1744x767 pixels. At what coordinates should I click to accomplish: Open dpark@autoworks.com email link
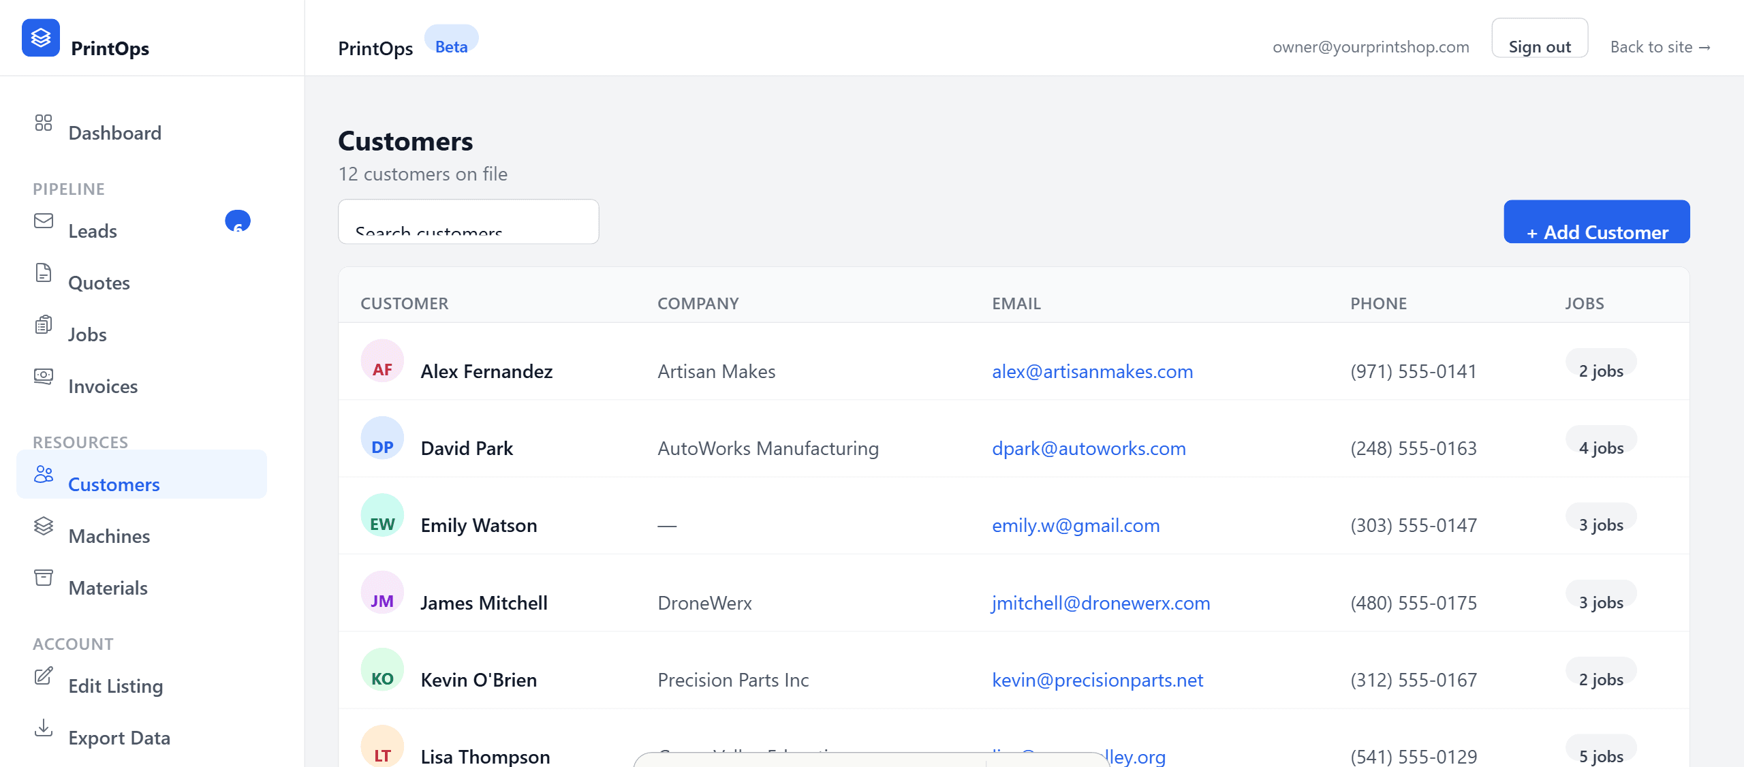point(1089,448)
